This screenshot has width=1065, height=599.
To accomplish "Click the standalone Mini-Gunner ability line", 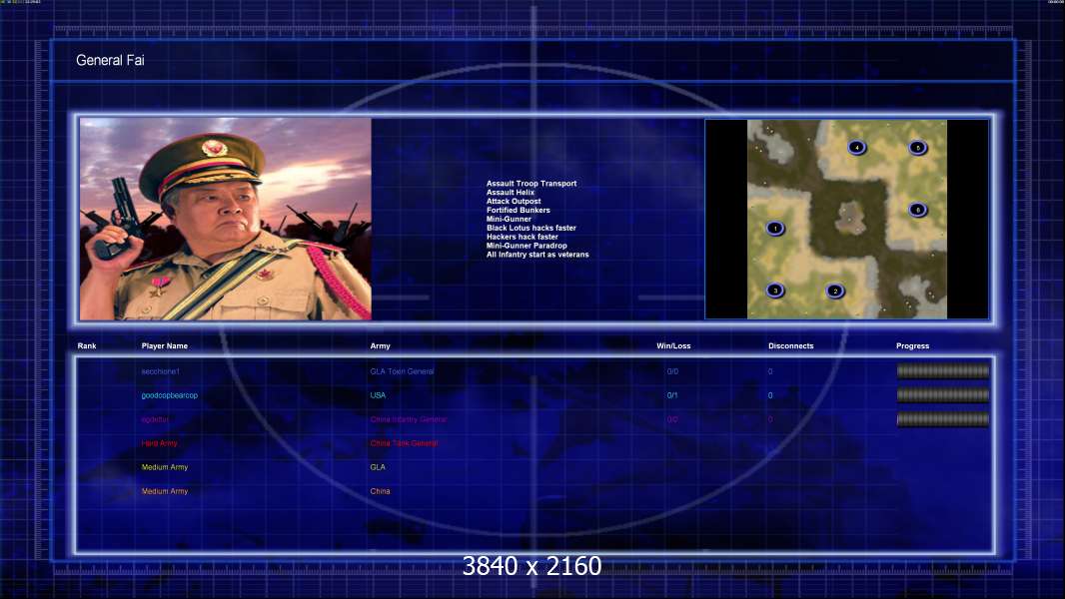I will [509, 219].
